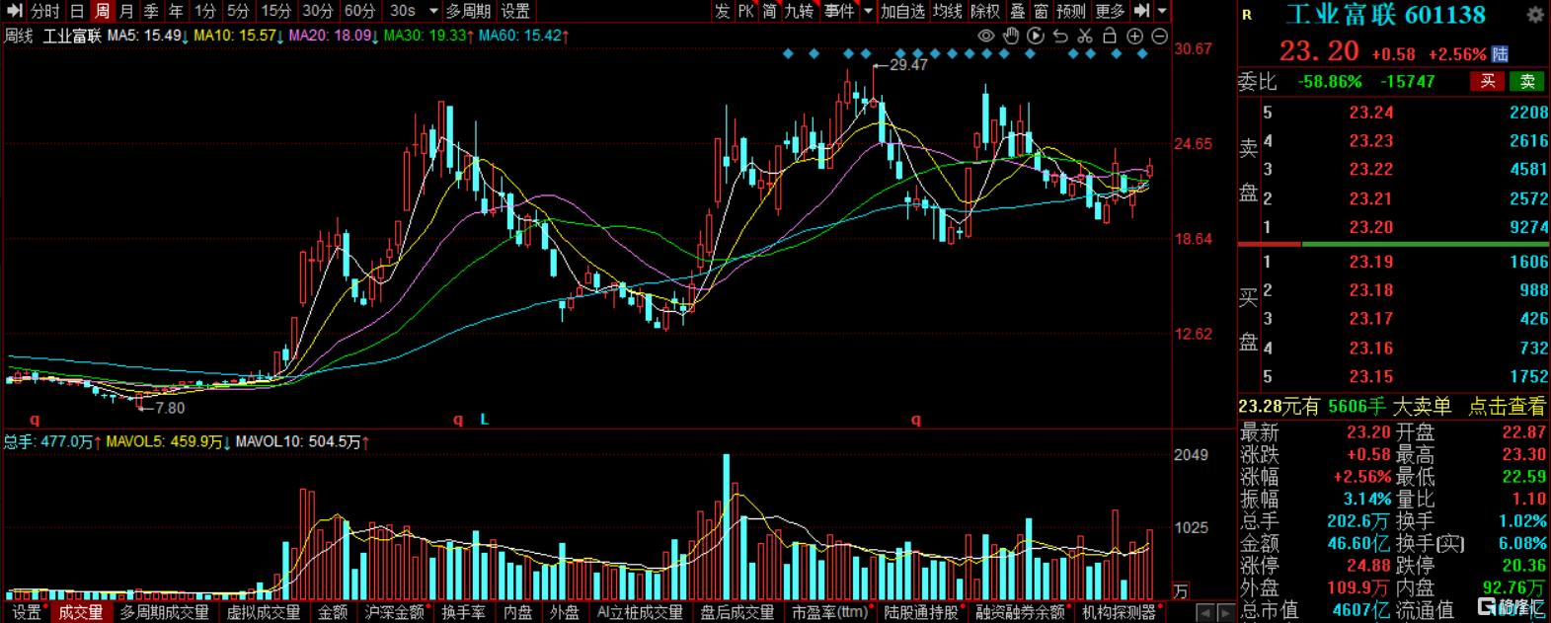Click the green 卖 sell button
The height and width of the screenshot is (623, 1551).
(x=1527, y=82)
